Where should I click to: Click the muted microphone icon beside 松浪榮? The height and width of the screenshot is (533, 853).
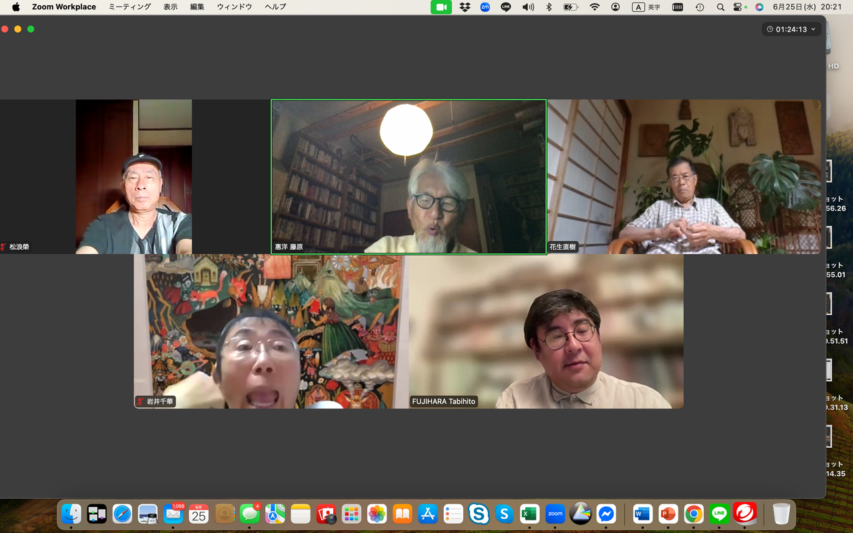(x=4, y=247)
